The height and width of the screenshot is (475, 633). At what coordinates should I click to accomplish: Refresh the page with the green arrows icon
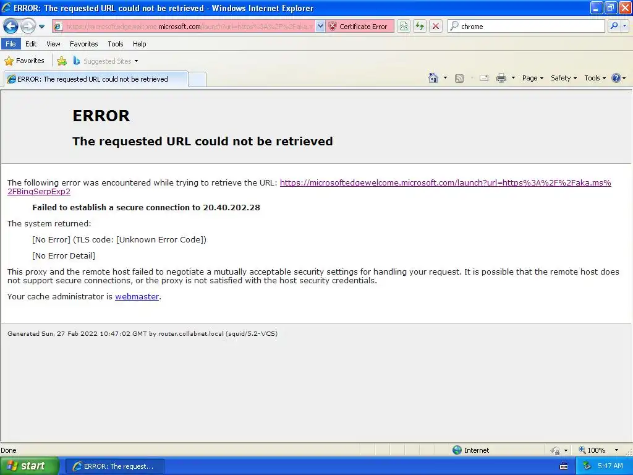point(420,27)
